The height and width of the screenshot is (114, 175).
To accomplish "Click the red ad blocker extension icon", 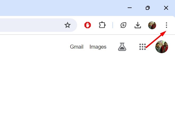I will click(87, 25).
